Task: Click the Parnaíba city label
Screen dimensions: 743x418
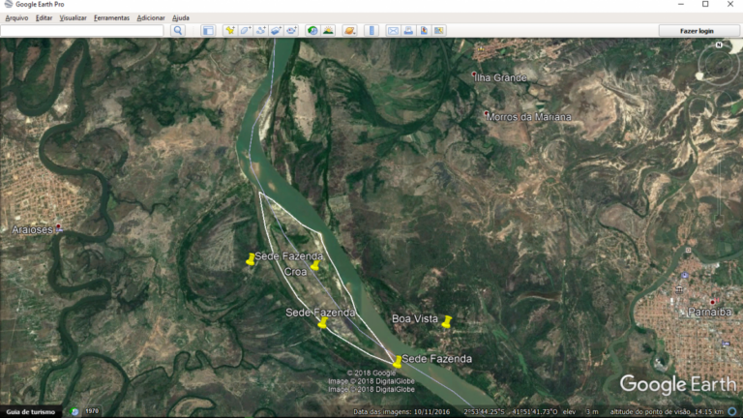Action: (x=709, y=312)
